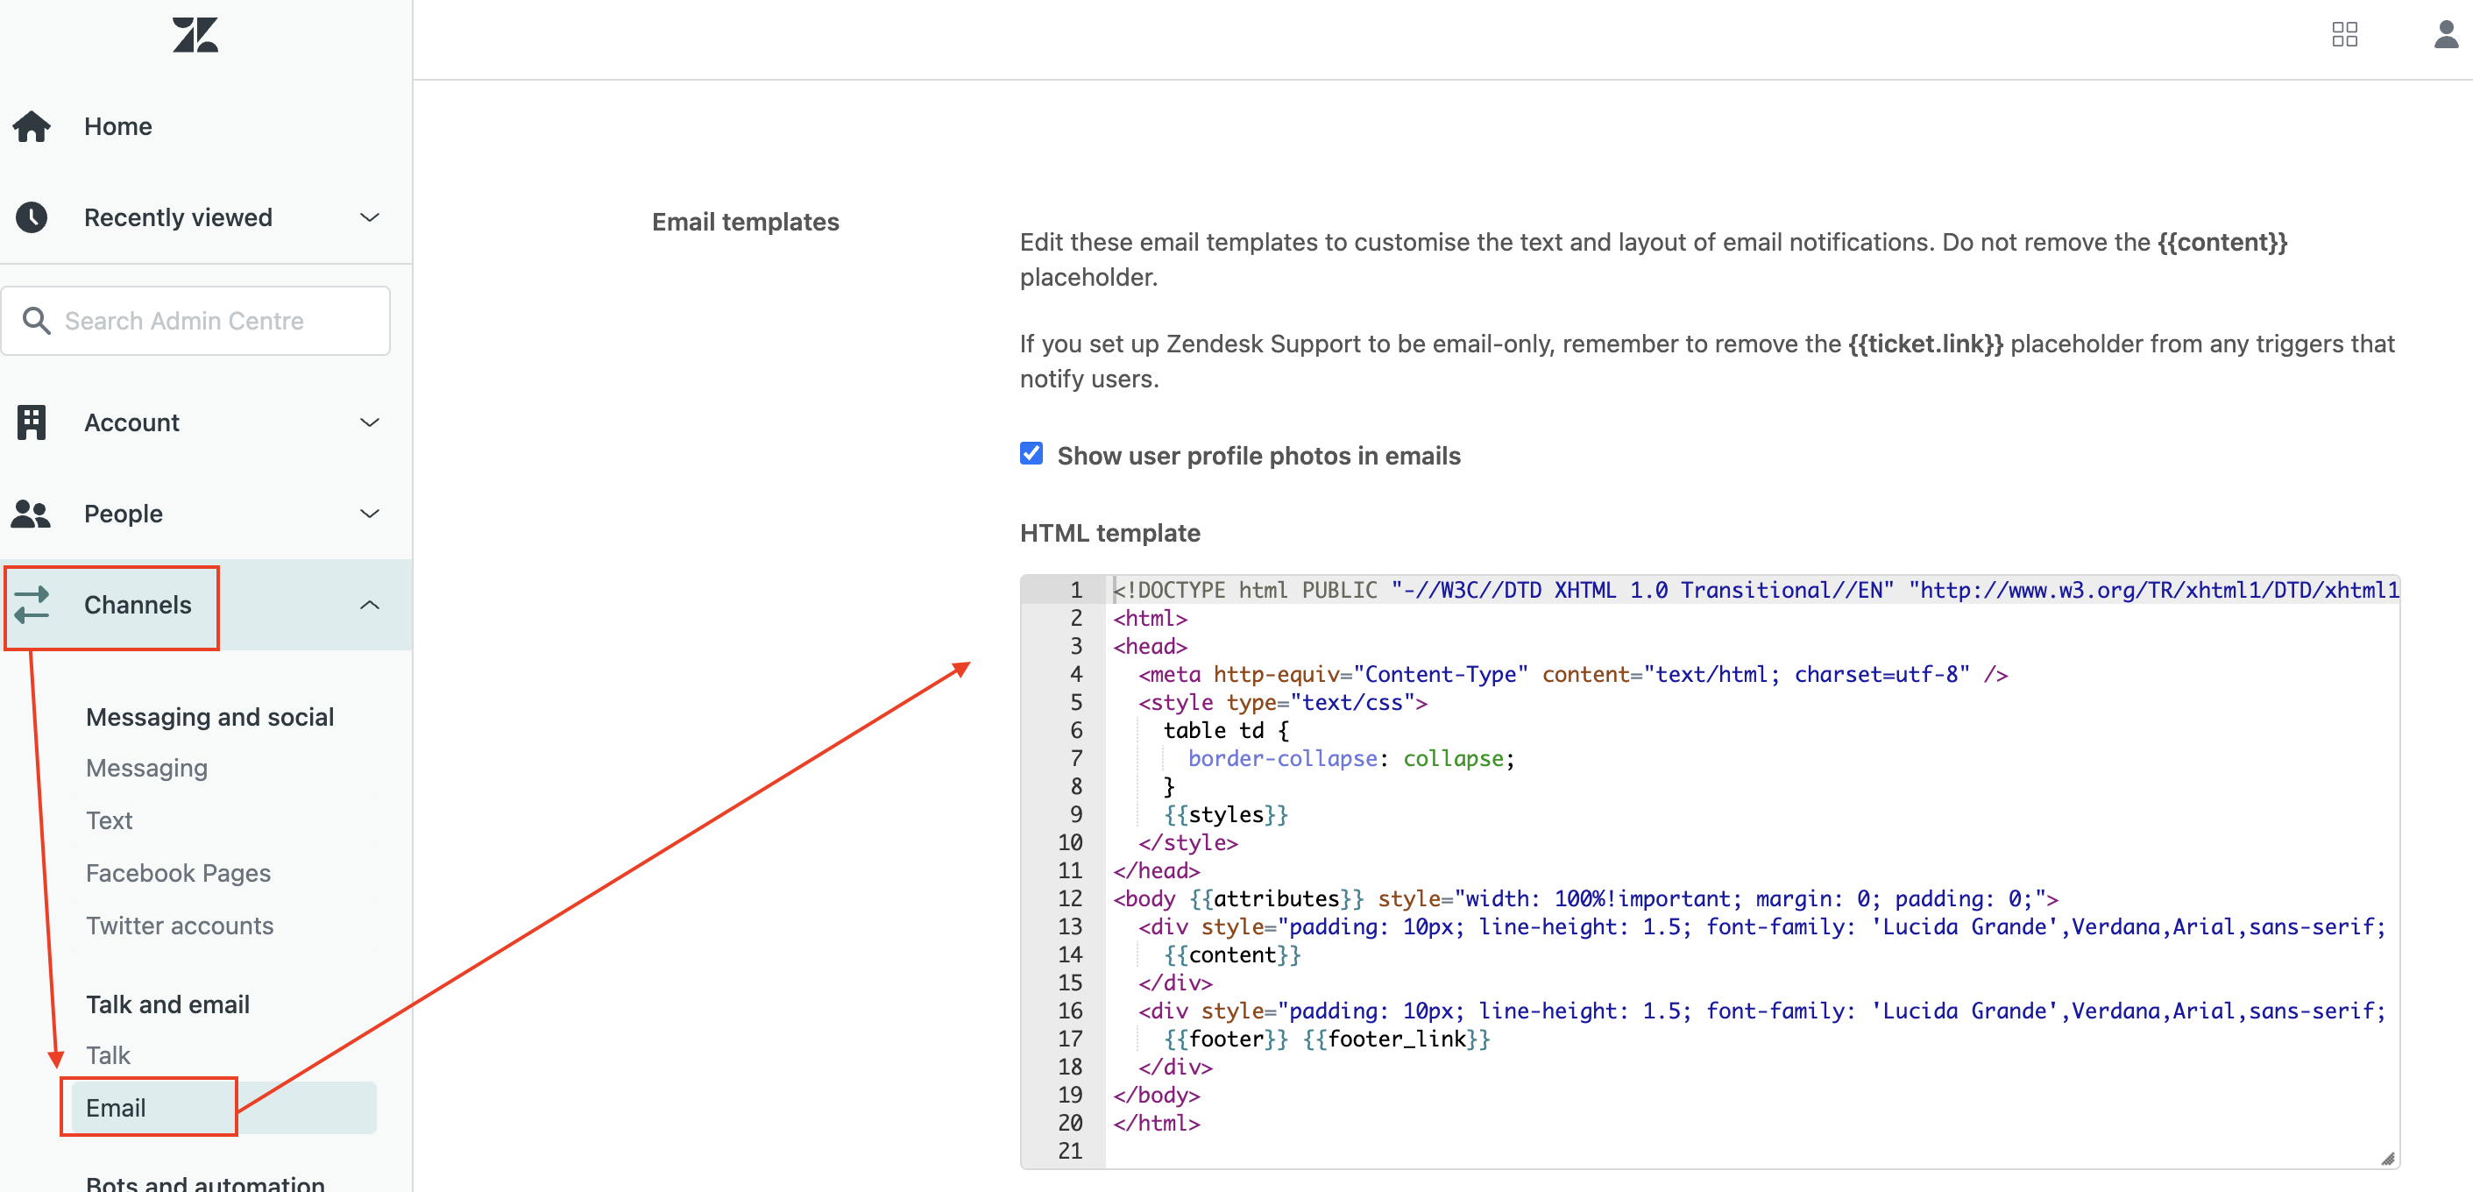Click line 17 with {{footer}} {{footer_link}}

tap(1327, 1039)
